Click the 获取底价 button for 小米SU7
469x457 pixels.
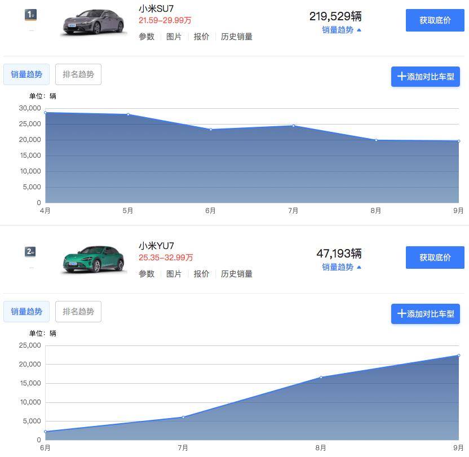click(x=435, y=20)
